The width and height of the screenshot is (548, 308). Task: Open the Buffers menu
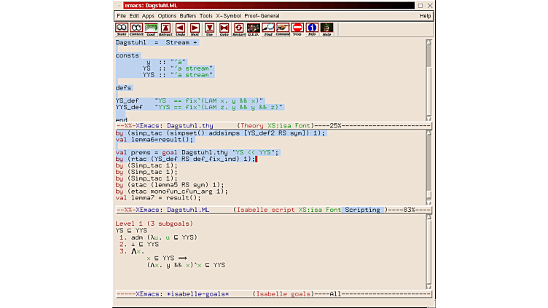189,15
